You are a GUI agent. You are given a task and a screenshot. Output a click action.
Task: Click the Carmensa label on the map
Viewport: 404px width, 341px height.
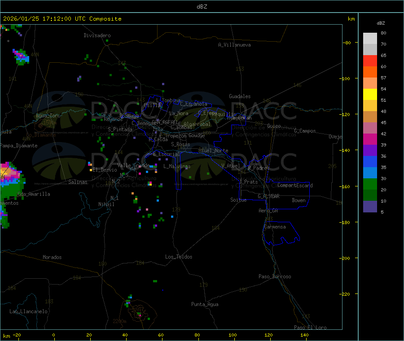point(274,227)
